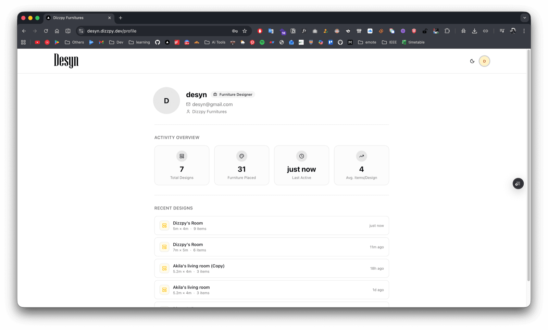Reload the page
This screenshot has width=548, height=330.
(46, 31)
